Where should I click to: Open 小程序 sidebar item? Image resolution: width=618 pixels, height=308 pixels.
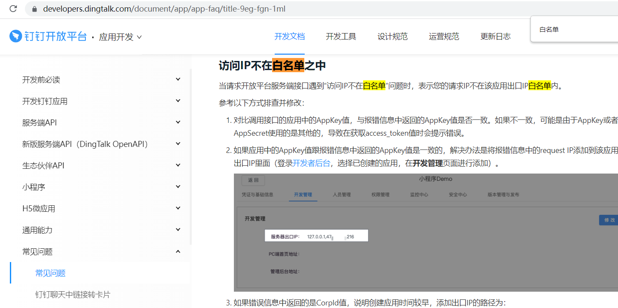pos(34,187)
